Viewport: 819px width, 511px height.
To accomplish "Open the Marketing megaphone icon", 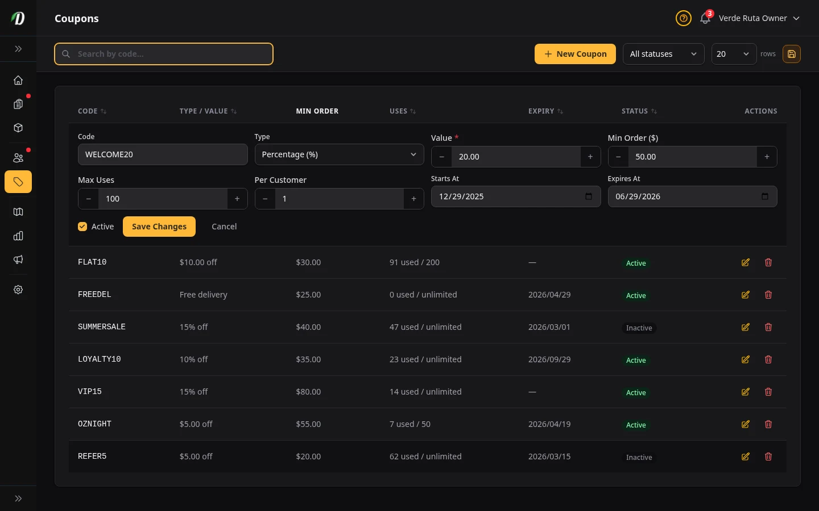I will (18, 259).
